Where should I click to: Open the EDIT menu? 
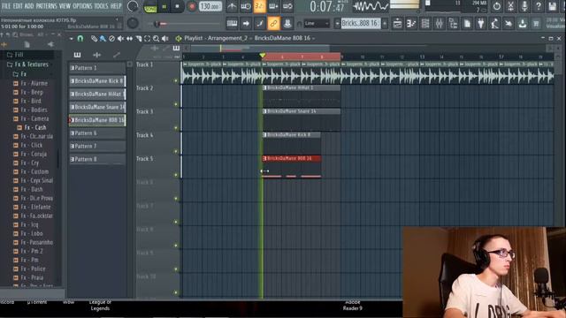(x=18, y=6)
